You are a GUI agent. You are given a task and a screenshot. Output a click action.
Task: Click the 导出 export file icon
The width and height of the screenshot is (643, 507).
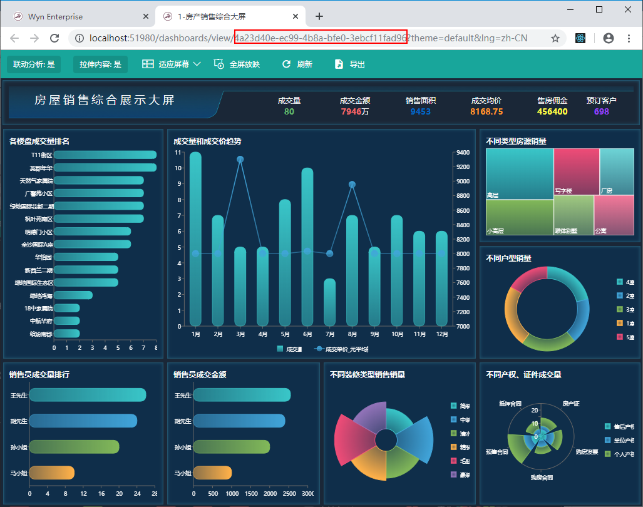(x=339, y=64)
